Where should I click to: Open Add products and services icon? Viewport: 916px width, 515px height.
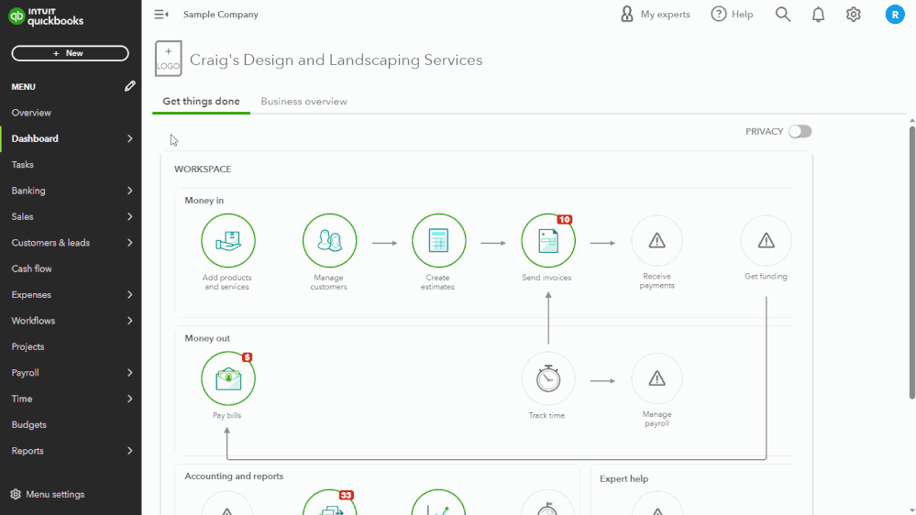(x=227, y=241)
